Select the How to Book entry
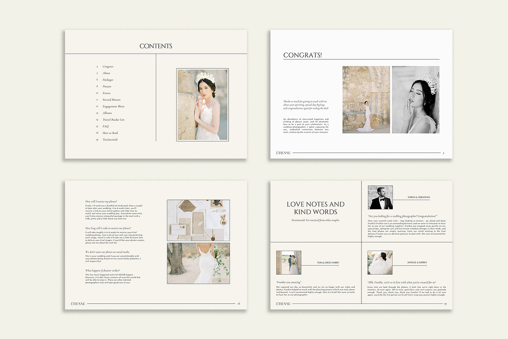Image resolution: width=508 pixels, height=339 pixels. (x=110, y=133)
